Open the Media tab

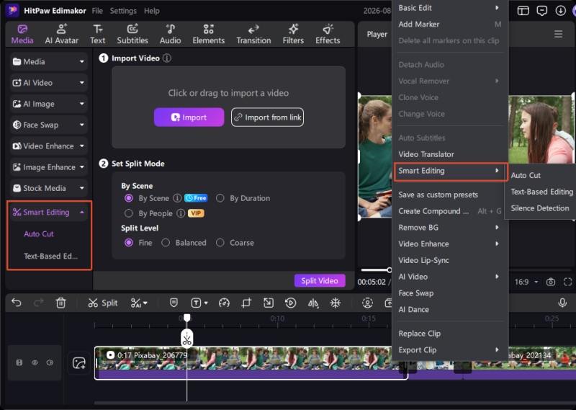22,34
